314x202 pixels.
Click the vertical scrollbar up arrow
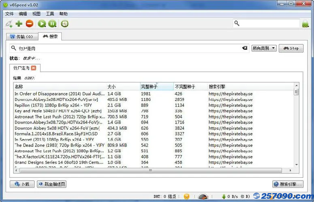(297, 85)
